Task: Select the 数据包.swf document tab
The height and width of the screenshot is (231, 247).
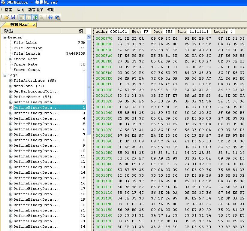Action: point(20,25)
